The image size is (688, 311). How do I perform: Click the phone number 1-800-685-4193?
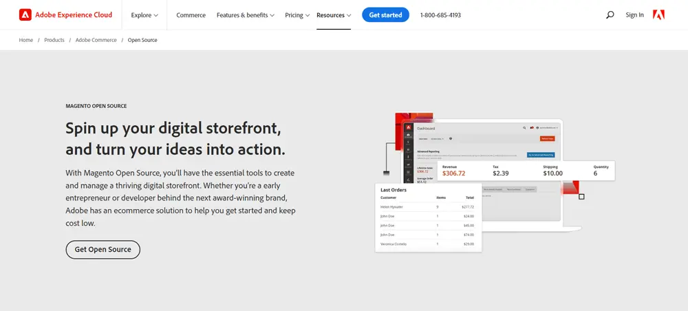coord(440,15)
